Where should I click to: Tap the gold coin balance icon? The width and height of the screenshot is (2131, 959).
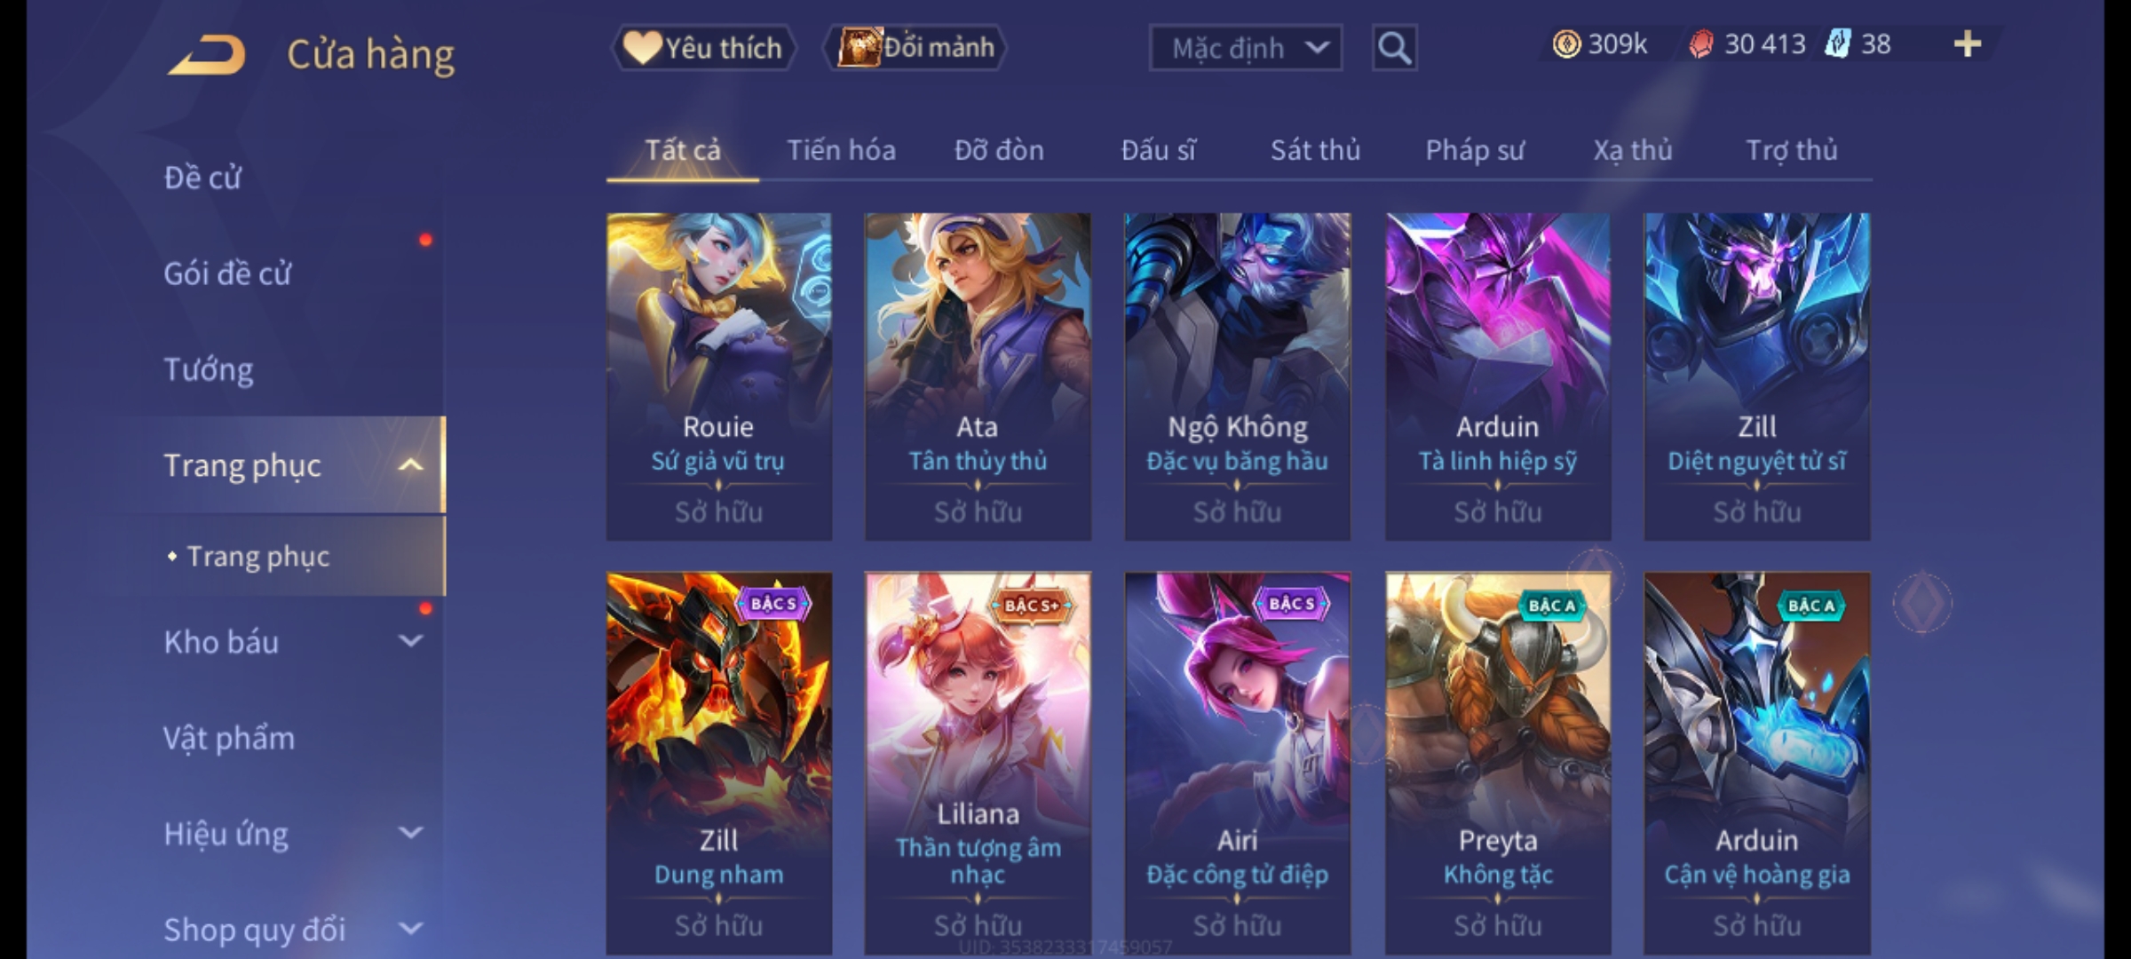click(x=1566, y=44)
